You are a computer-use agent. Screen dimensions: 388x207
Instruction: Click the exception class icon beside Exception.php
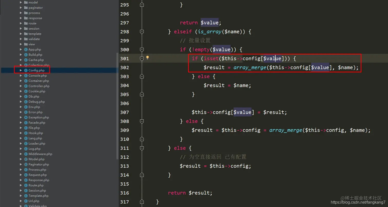[x=26, y=117]
